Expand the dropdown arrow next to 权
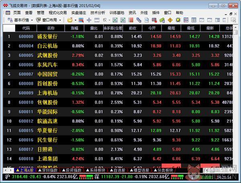Viewport: 241px width, 183px height. tap(109, 20)
